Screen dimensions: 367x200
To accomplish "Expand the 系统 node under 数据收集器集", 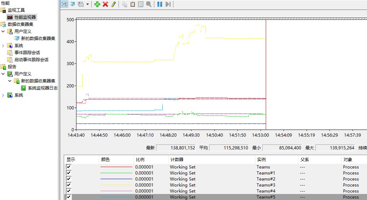I will click(3, 45).
